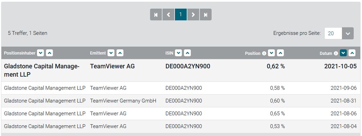The height and width of the screenshot is (136, 362).
Task: Open the Ergebnisse pro Seite dropdown arrow
Action: pyautogui.click(x=348, y=33)
